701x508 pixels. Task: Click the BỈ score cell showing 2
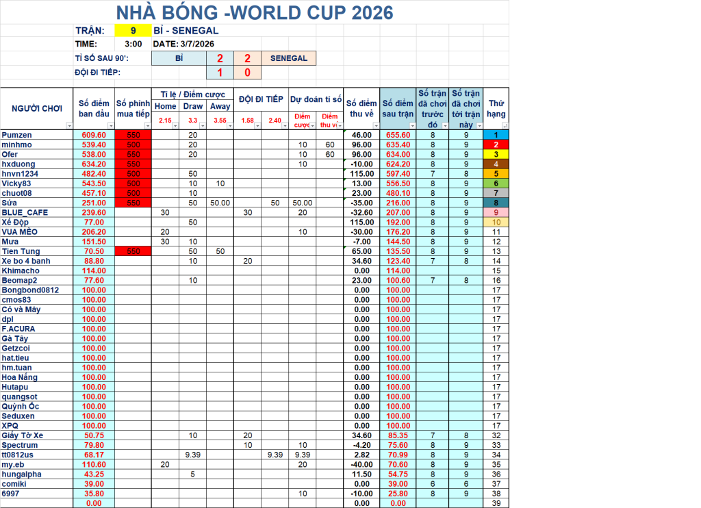tap(220, 58)
